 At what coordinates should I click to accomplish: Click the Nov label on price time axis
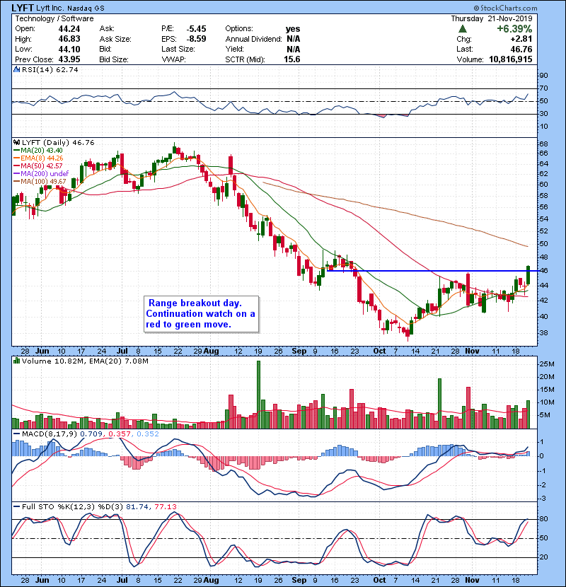pyautogui.click(x=472, y=351)
